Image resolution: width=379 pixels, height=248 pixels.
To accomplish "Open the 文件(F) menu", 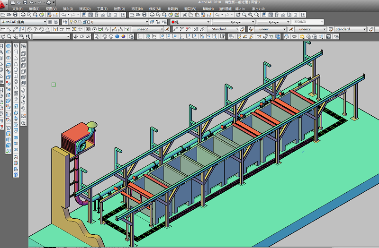I will click(x=17, y=9).
